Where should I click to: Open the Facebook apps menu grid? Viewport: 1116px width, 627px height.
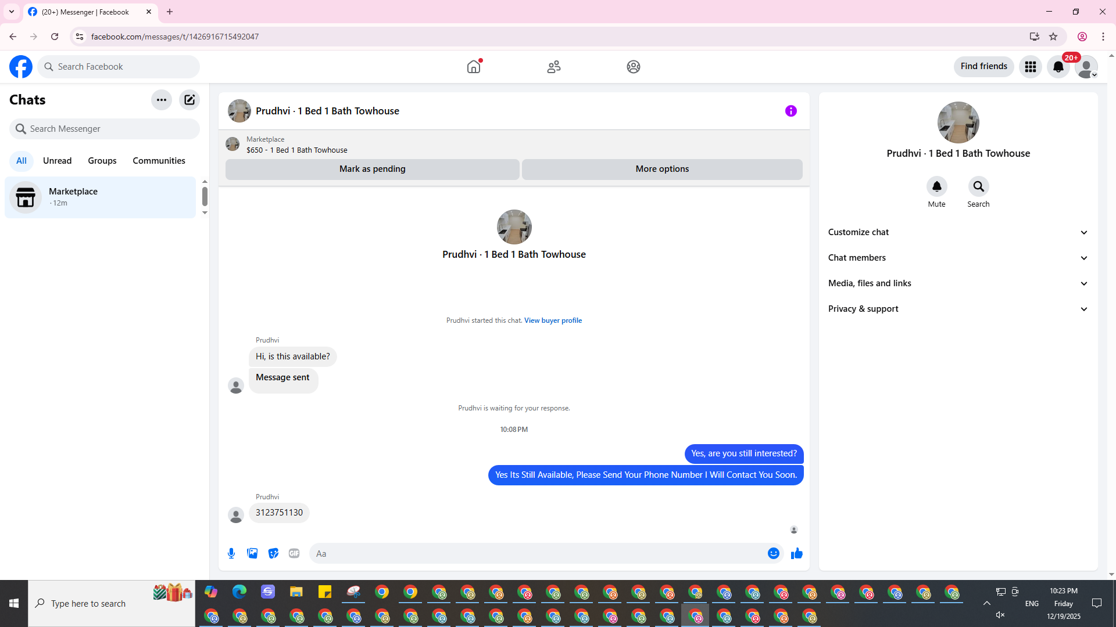pos(1030,67)
